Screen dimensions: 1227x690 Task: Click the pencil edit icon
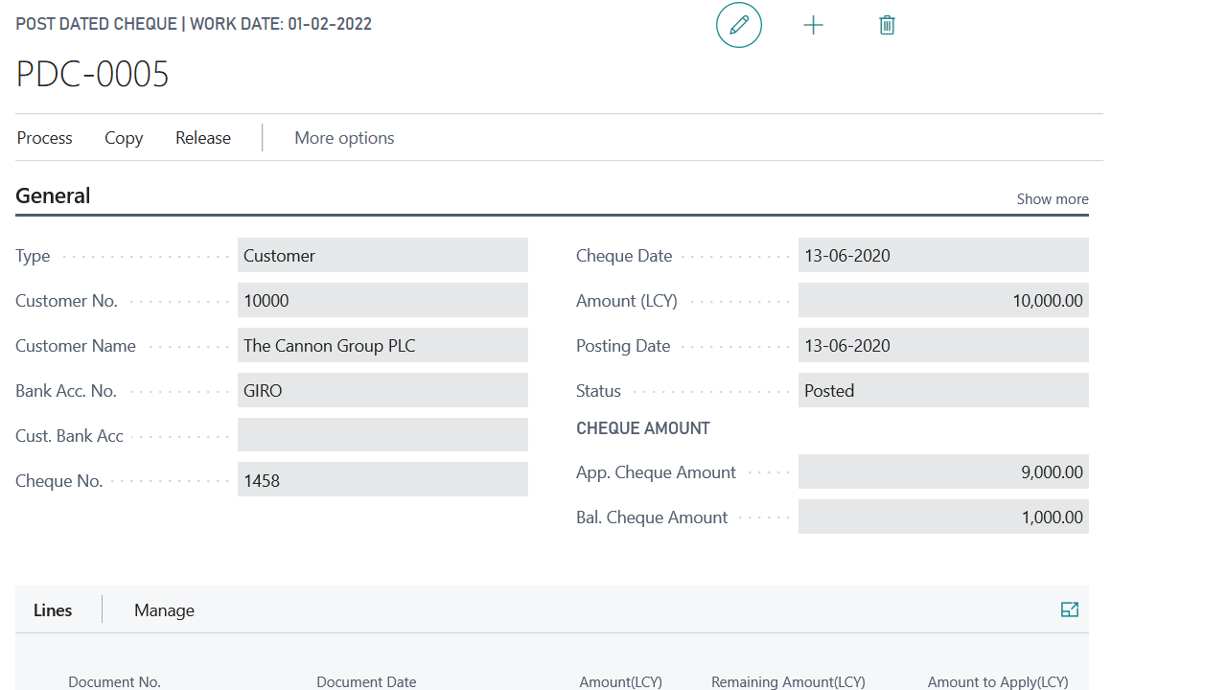pos(739,25)
